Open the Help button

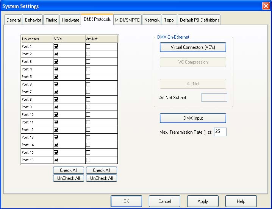(241, 201)
